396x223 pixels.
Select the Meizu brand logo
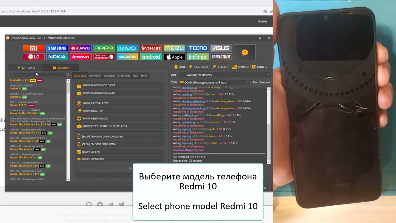174,48
